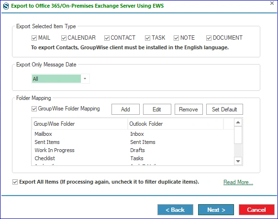Go back with the Back button
278x219 pixels.
(x=175, y=210)
